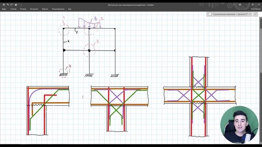This screenshot has width=262, height=147.
Task: Click the touch/mouse mode icon in quick access toolbar
Action: click(16, 4)
